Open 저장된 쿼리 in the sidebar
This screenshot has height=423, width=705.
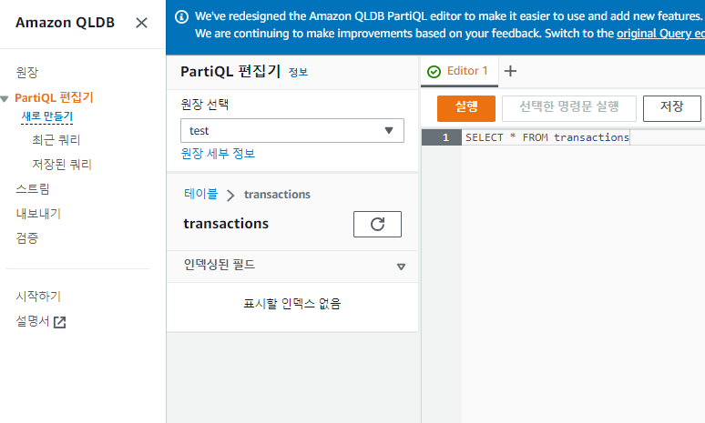click(62, 165)
